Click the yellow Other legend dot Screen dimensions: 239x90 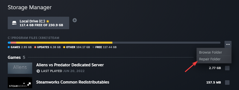(x=64, y=47)
